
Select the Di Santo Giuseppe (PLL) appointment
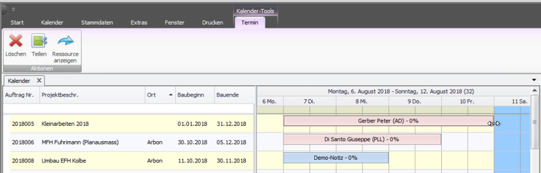coord(362,139)
